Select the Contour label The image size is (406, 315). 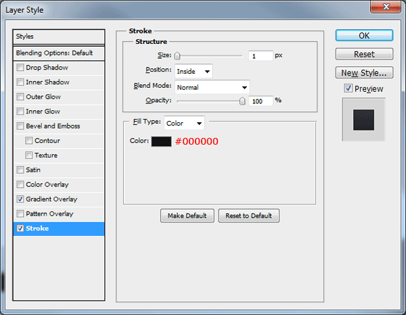(x=47, y=141)
